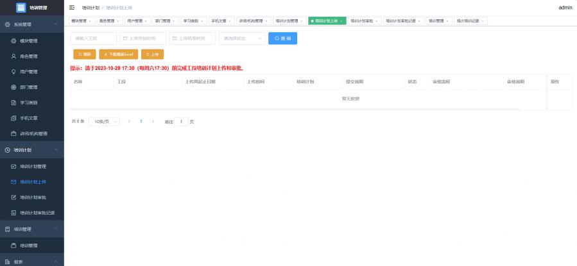Viewport: 577px width, 266px height.
Task: Open the 请选择状态 status dropdown
Action: pyautogui.click(x=241, y=38)
